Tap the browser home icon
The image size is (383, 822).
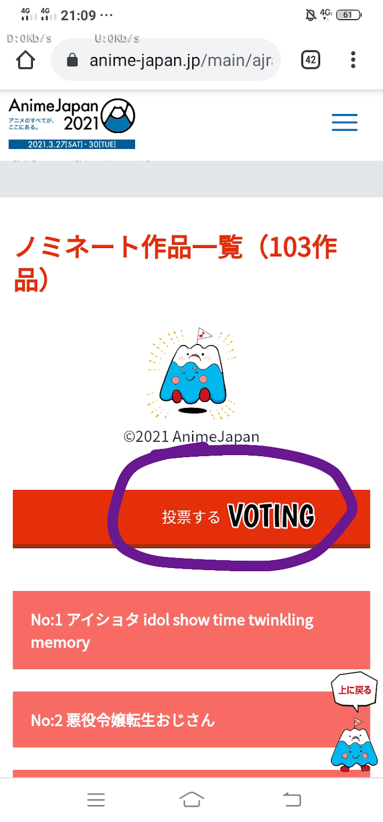coord(26,60)
